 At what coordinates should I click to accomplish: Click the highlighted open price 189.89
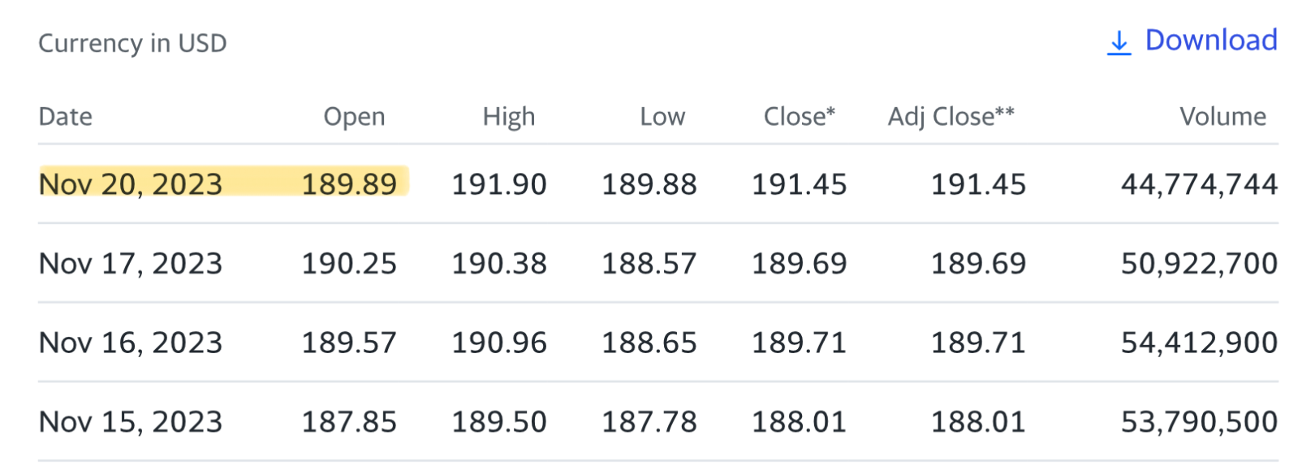pyautogui.click(x=349, y=184)
